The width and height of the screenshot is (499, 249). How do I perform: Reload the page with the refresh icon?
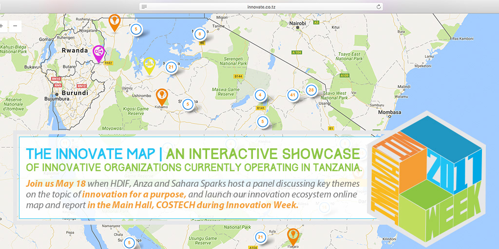[378, 7]
